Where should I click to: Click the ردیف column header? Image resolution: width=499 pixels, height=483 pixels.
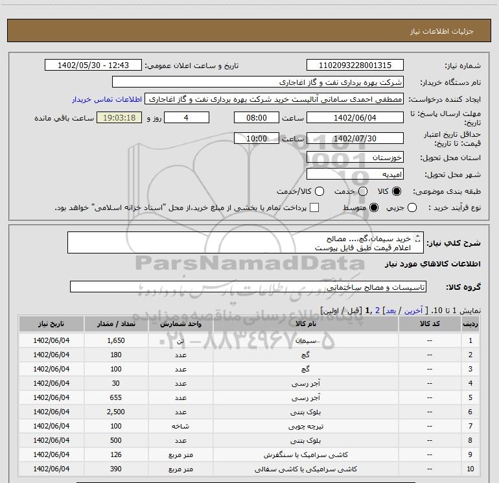click(470, 324)
